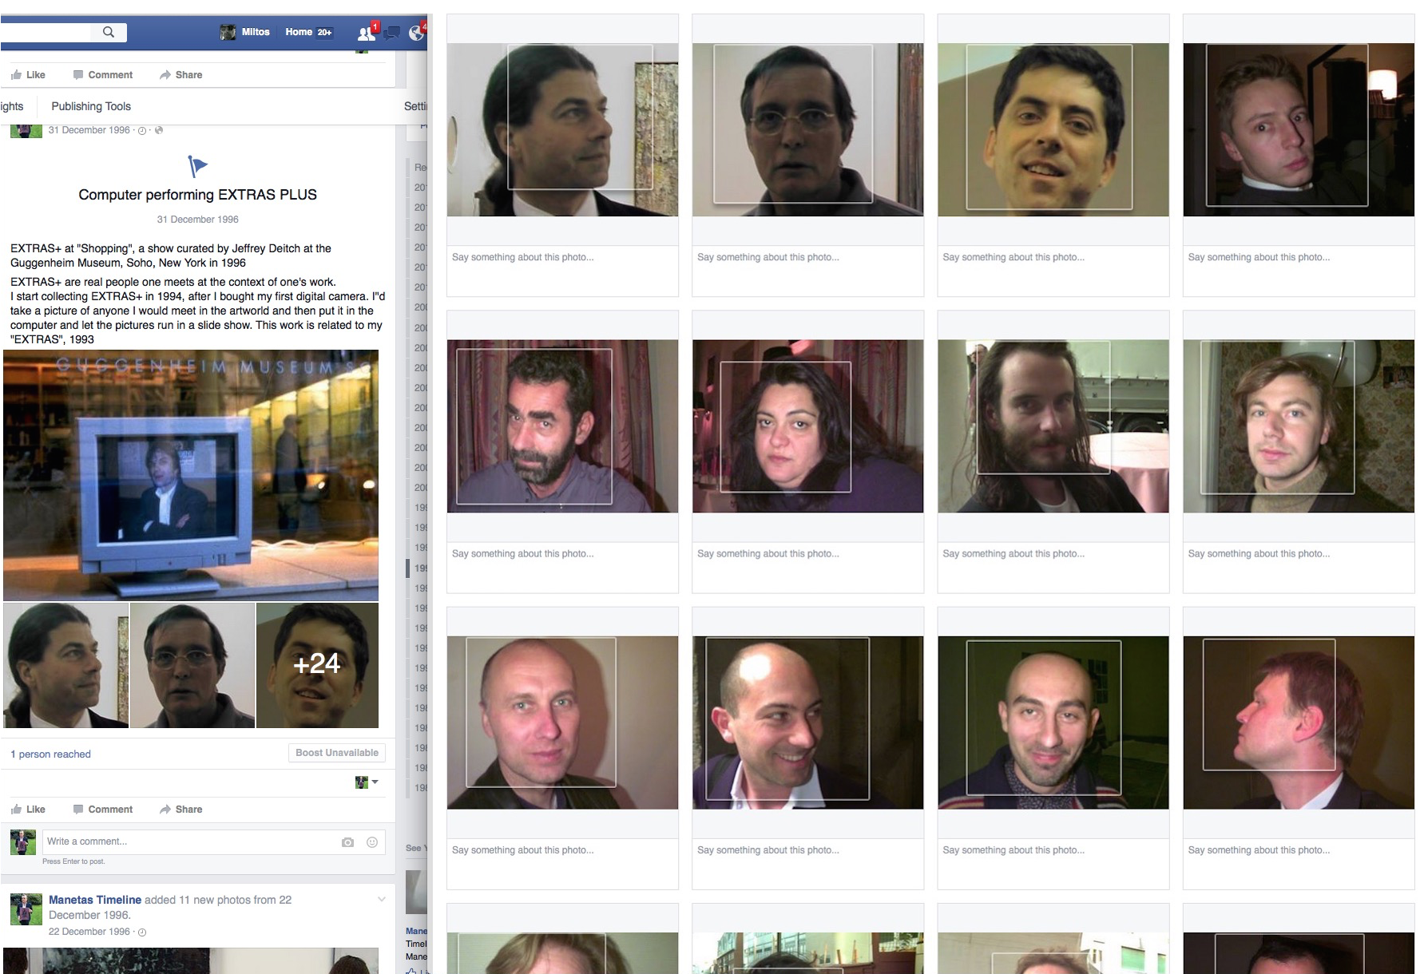Open the messages chat bubbles icon

click(392, 33)
